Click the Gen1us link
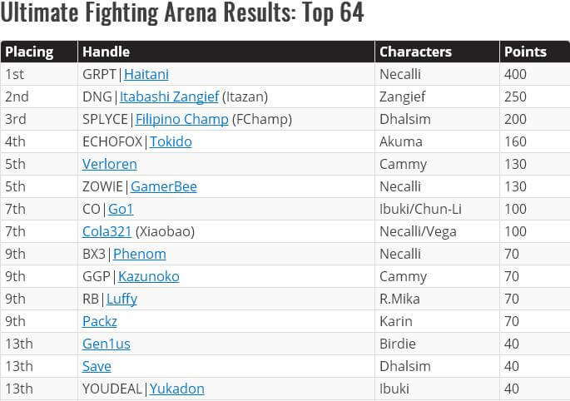The width and height of the screenshot is (570, 401). tap(107, 344)
